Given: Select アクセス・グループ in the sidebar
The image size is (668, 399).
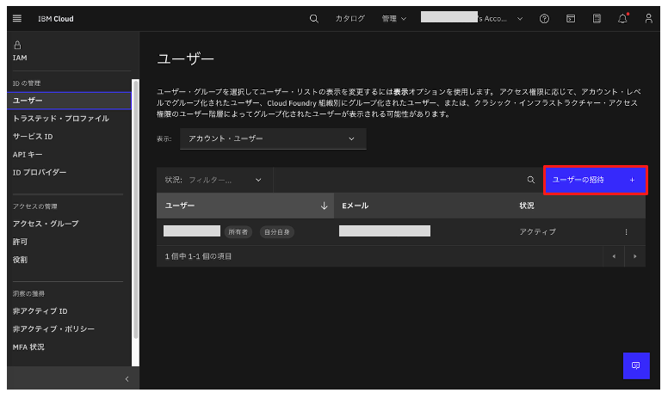Looking at the screenshot, I should (46, 224).
